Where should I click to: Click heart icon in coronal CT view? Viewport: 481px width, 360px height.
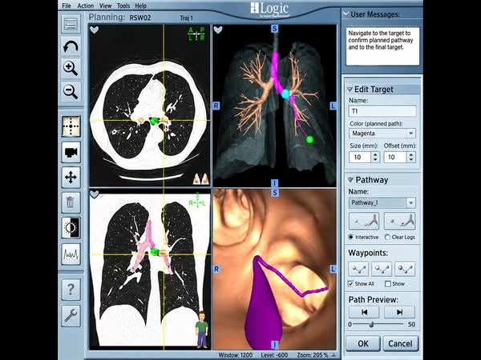tap(94, 194)
